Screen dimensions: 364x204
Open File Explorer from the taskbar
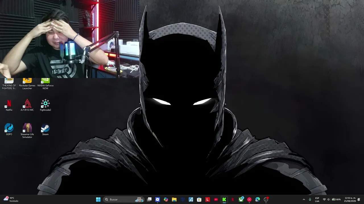point(174,199)
